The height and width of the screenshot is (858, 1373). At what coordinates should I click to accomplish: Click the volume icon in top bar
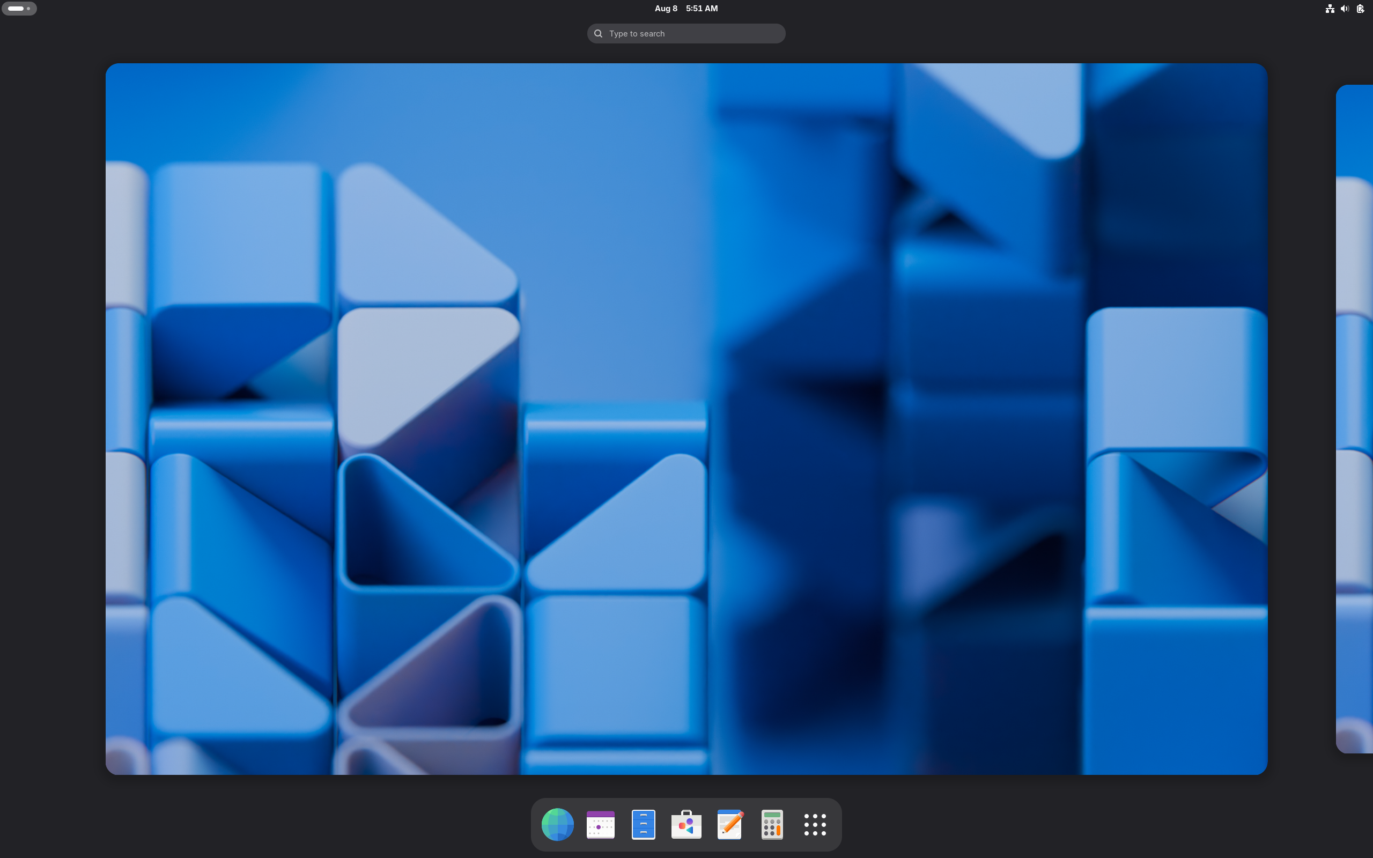click(x=1345, y=9)
